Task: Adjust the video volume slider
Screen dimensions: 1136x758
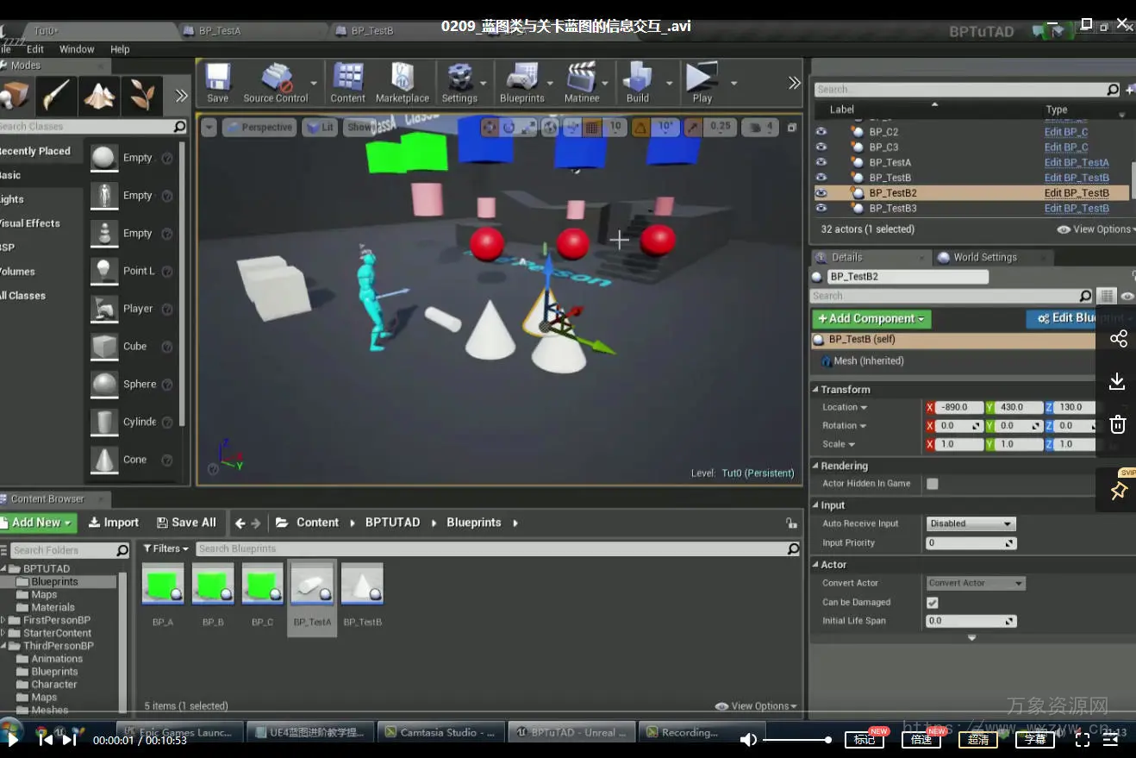Action: click(x=795, y=740)
